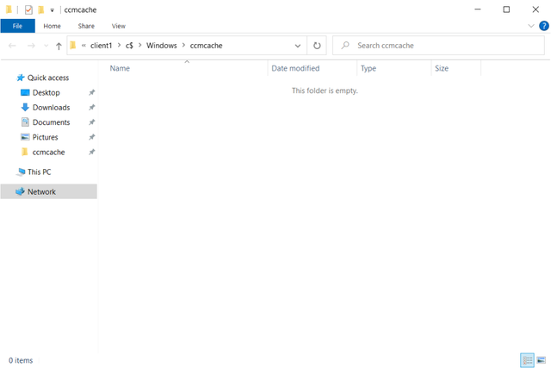Click the Properties quick access toolbar icon
The image size is (551, 368).
click(x=28, y=9)
